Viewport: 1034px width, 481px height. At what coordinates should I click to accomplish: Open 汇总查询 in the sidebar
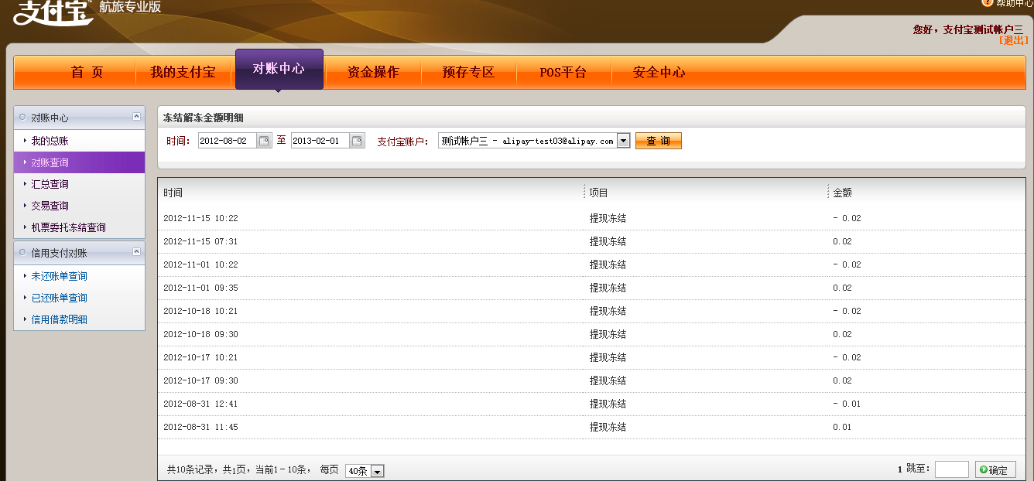coord(50,184)
